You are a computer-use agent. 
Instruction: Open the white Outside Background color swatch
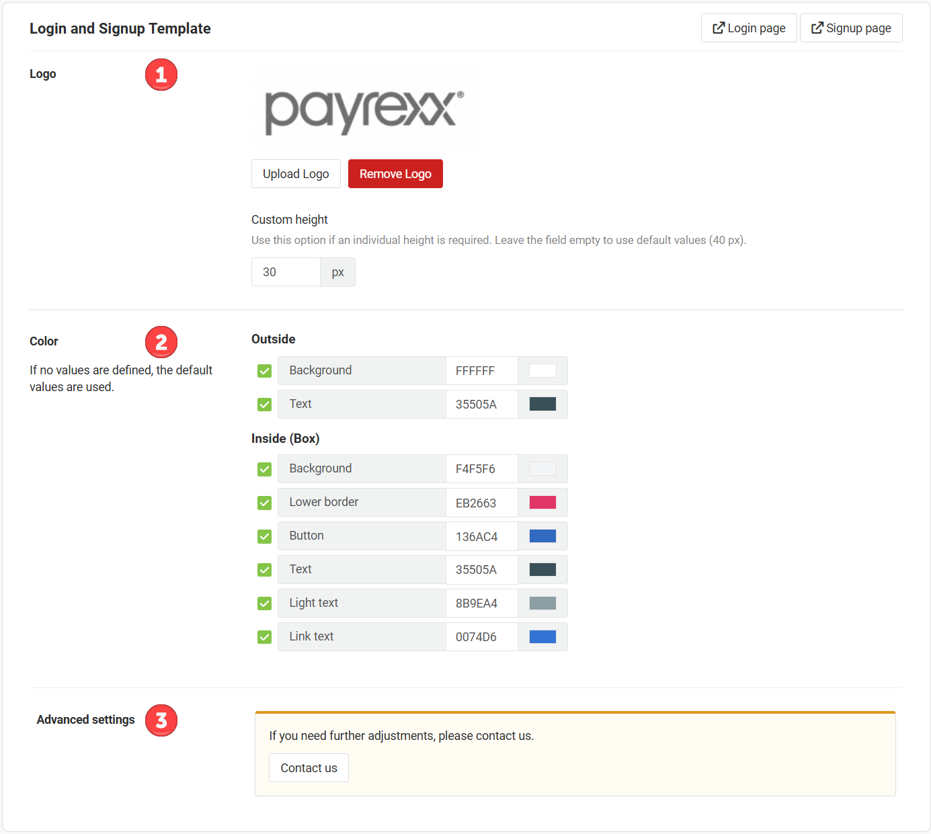coord(542,371)
